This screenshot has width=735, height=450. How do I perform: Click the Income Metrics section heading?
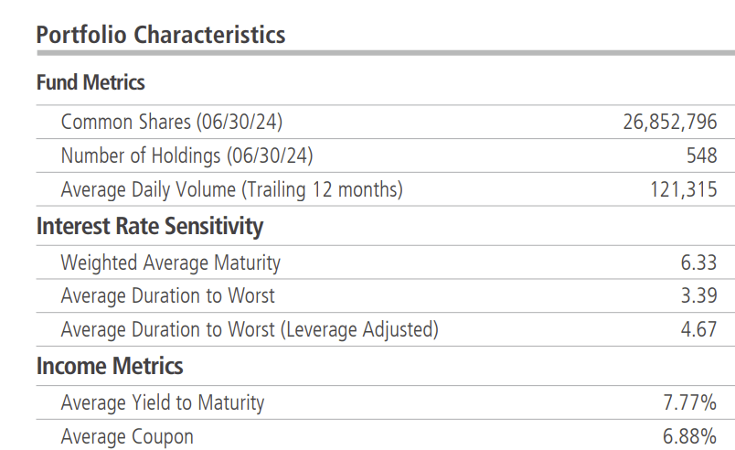pos(110,367)
